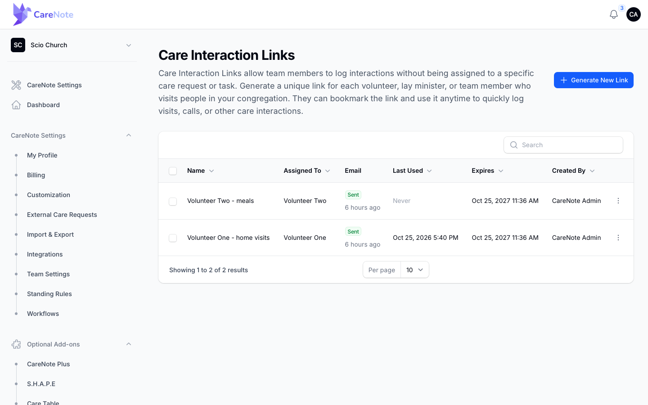Viewport: 648px width, 405px height.
Task: Click the Dashboard home icon
Action: tap(16, 105)
